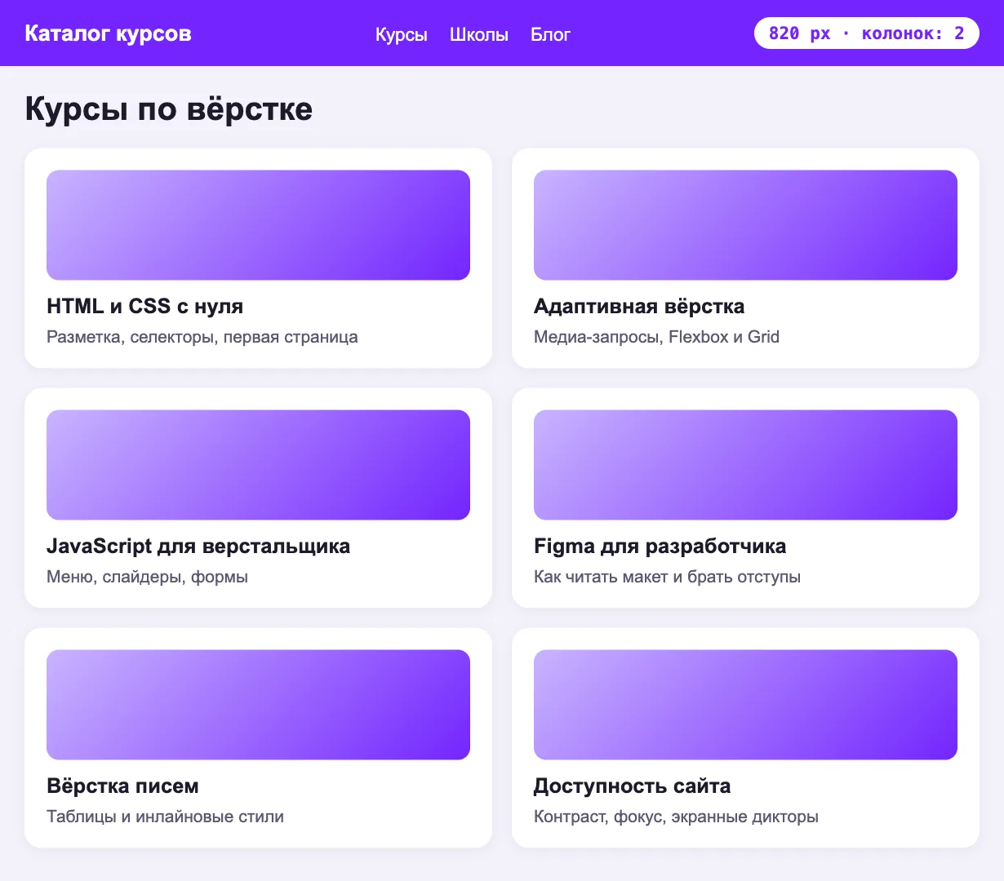Click text "Таблицы и инлайновые стили"
Viewport: 1004px width, 881px height.
[165, 817]
